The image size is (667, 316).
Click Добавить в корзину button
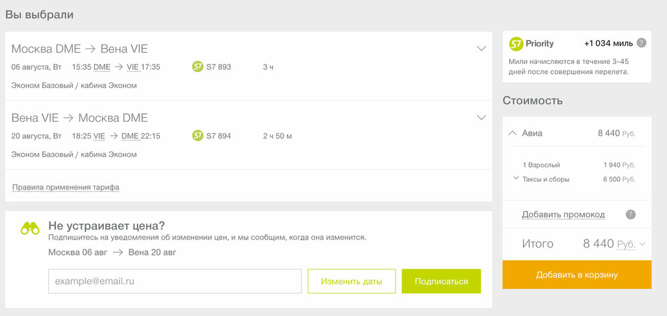577,275
